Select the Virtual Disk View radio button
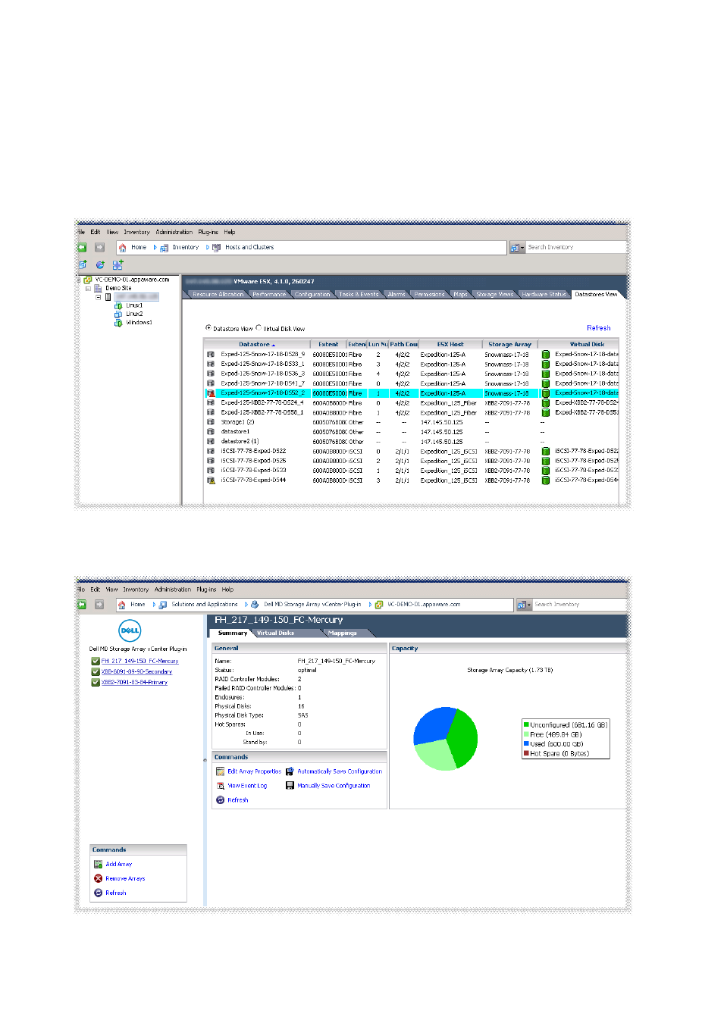Image resolution: width=724 pixels, height=1023 pixels. click(259, 328)
